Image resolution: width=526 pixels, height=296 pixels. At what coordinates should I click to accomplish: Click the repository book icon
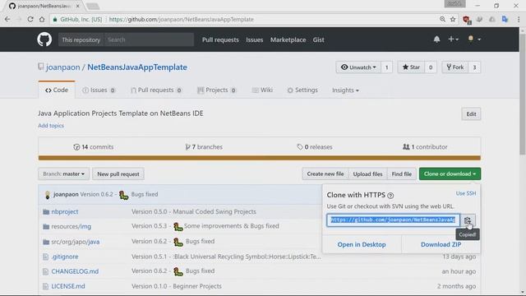click(x=40, y=67)
